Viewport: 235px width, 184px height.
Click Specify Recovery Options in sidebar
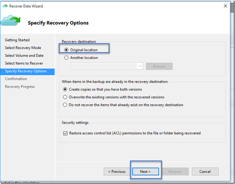(x=26, y=71)
